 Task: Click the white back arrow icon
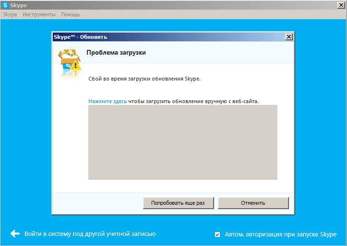click(x=15, y=234)
